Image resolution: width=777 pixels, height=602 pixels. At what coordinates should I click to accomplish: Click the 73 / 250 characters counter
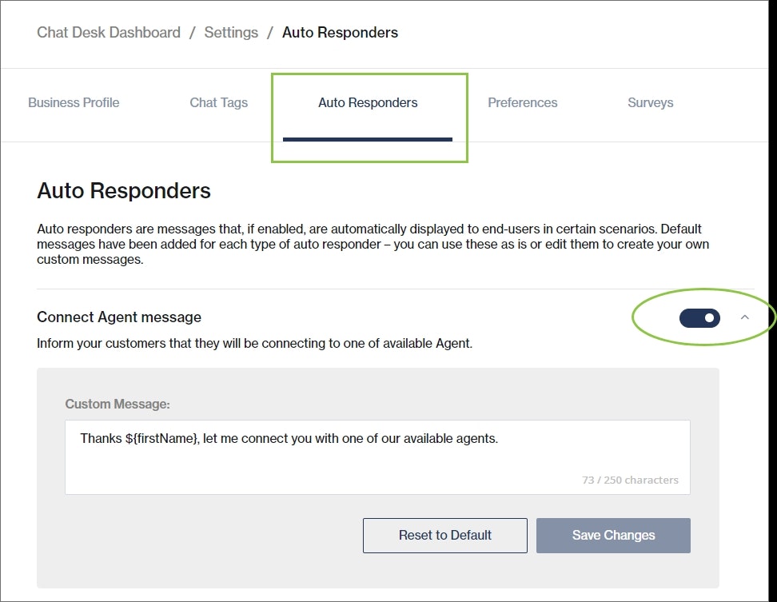[x=630, y=480]
